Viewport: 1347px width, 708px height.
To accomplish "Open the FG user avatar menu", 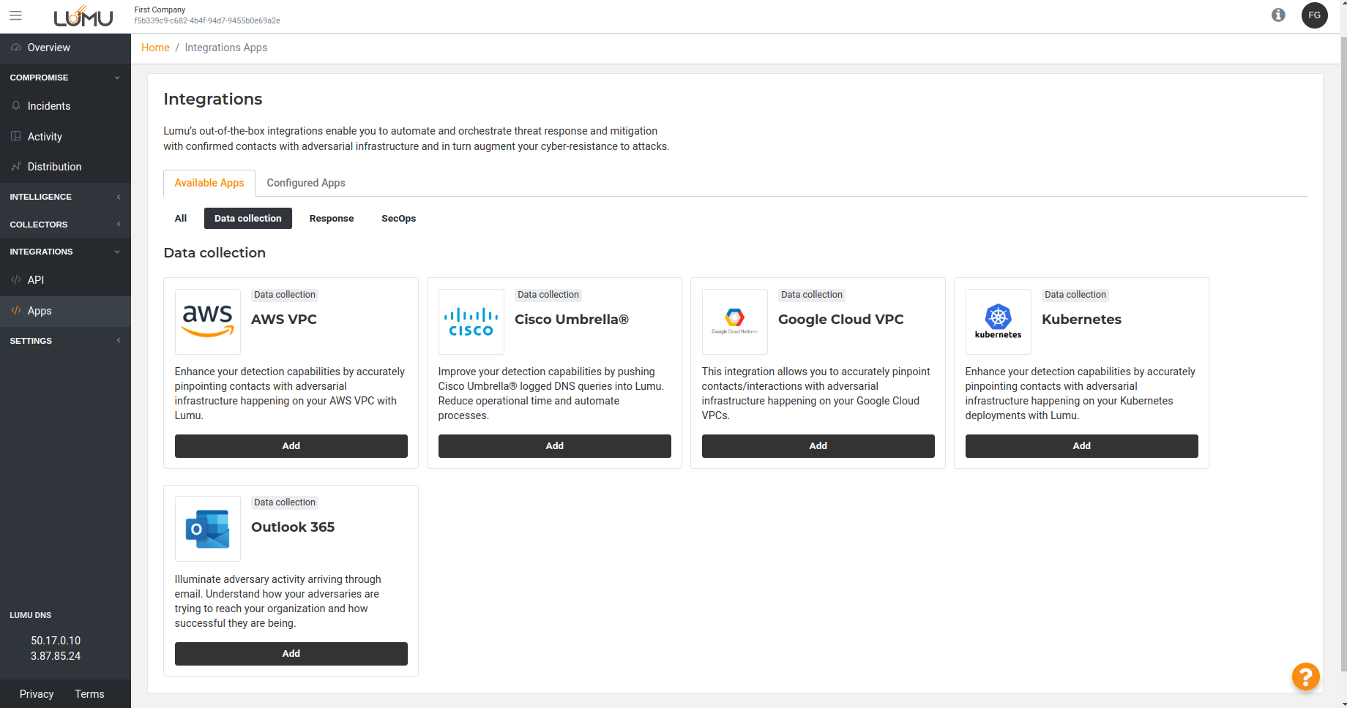I will point(1314,15).
